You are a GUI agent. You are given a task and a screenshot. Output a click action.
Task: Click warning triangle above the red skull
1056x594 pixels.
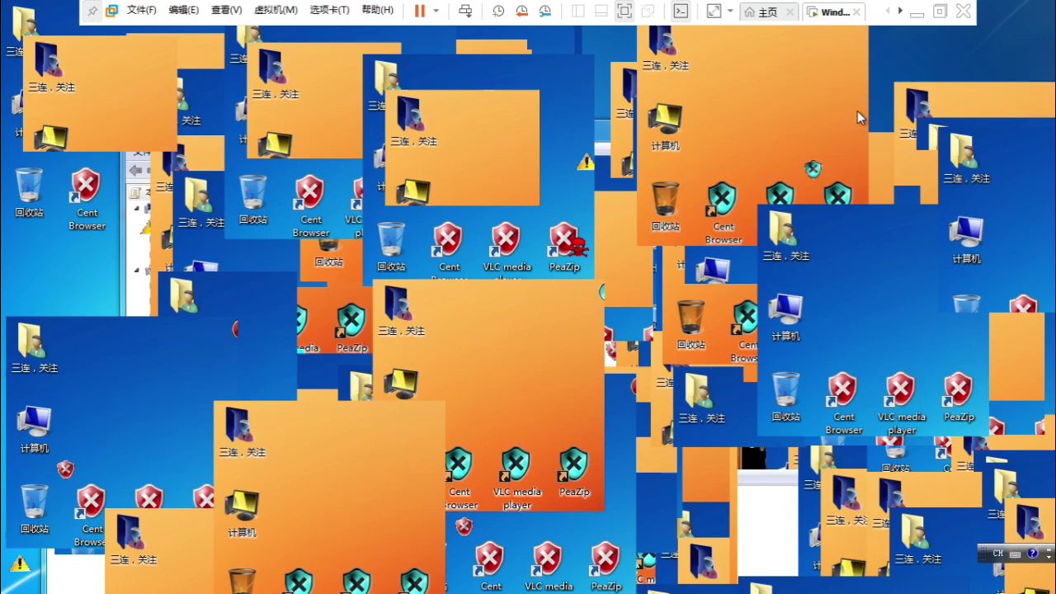pos(585,163)
